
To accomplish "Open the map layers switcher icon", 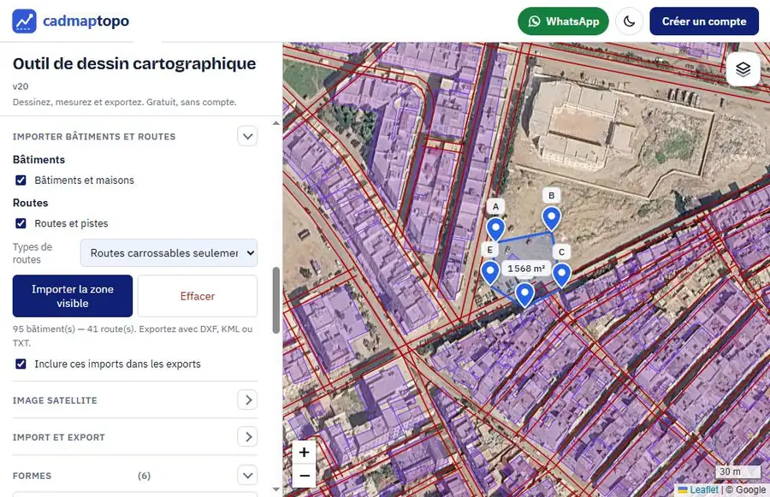I will 743,69.
